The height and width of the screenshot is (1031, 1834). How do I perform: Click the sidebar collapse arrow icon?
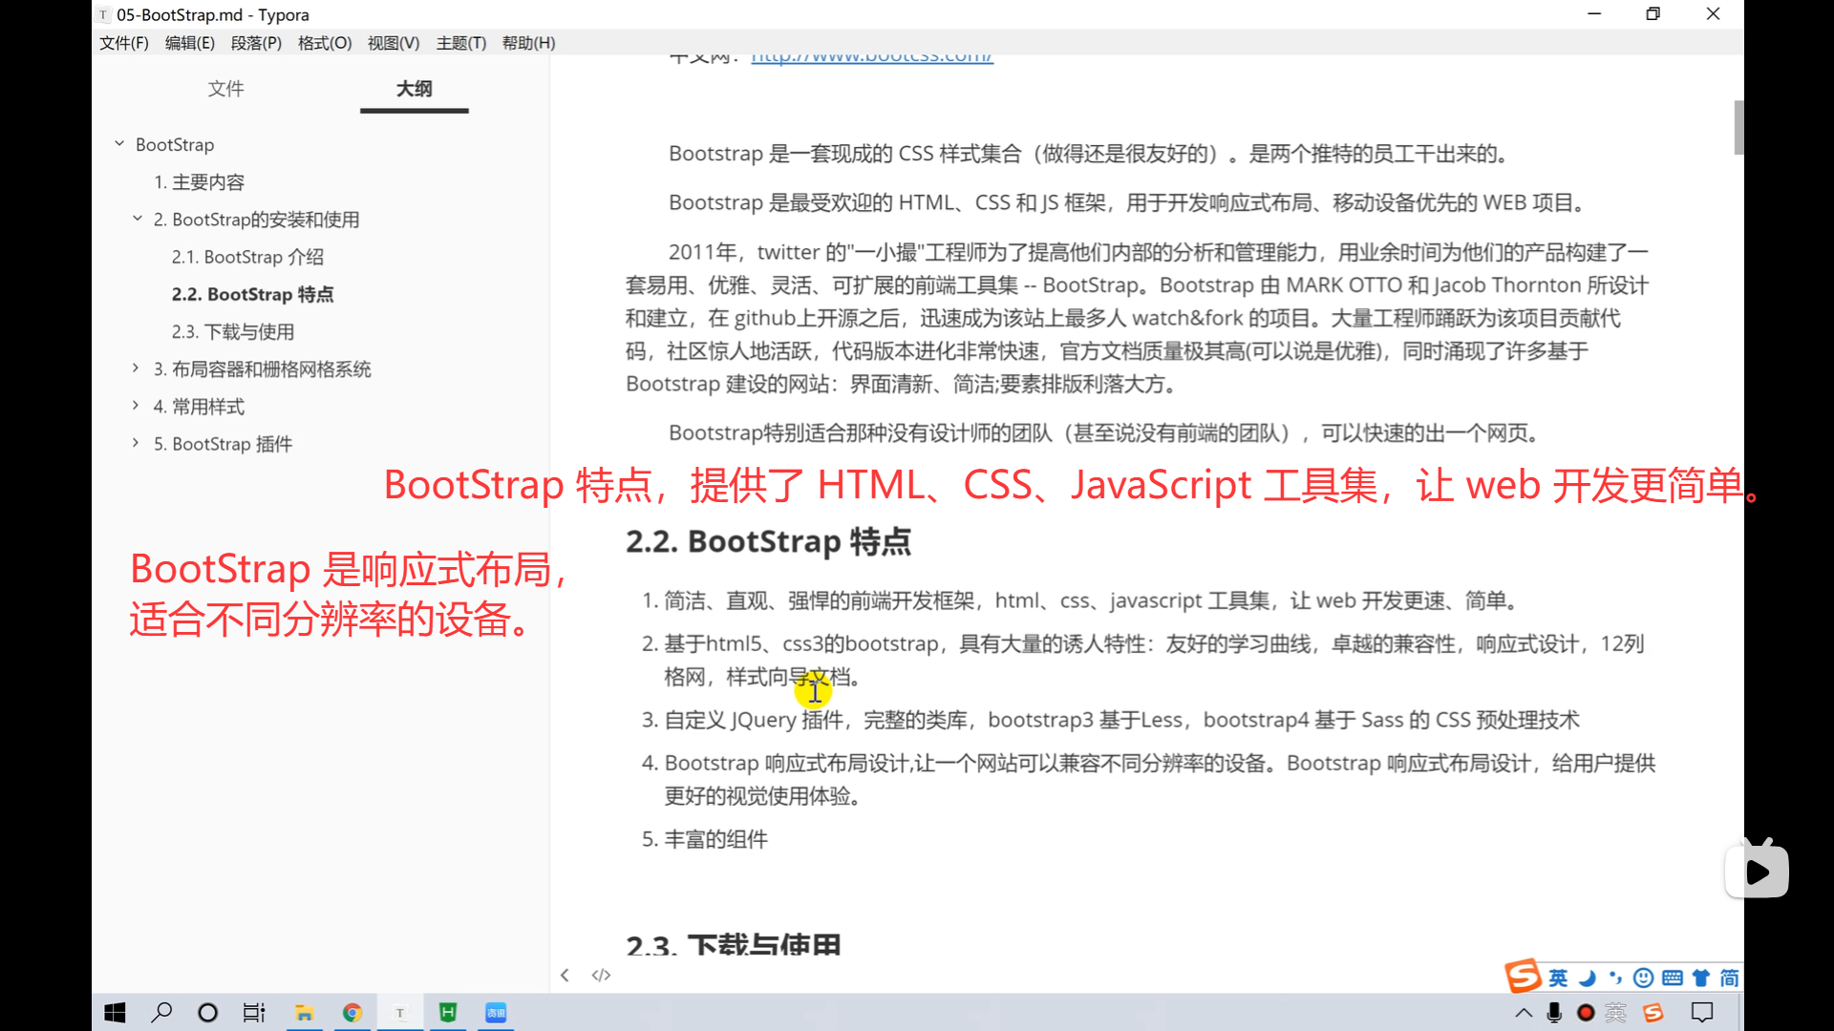pyautogui.click(x=565, y=975)
